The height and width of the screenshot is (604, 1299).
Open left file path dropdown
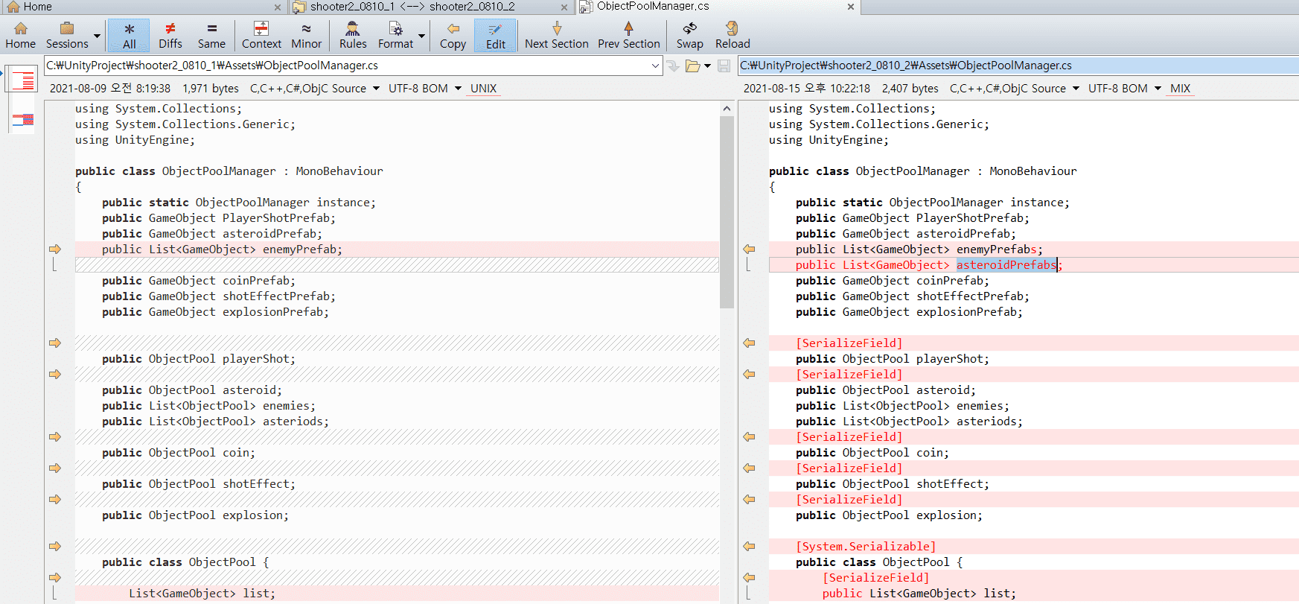655,66
